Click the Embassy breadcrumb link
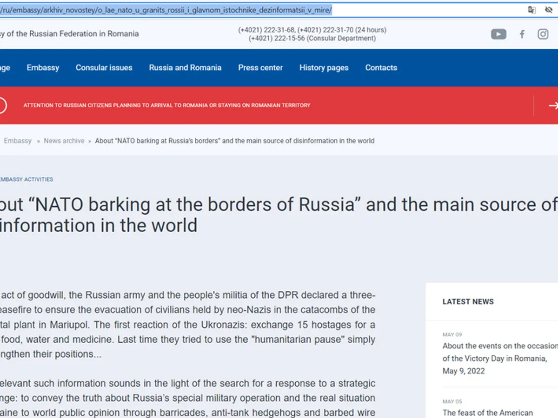Viewport: 558px width, 418px height. (x=18, y=141)
